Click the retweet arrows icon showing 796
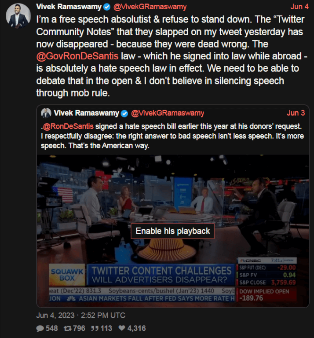This screenshot has height=338, width=314. click(68, 328)
